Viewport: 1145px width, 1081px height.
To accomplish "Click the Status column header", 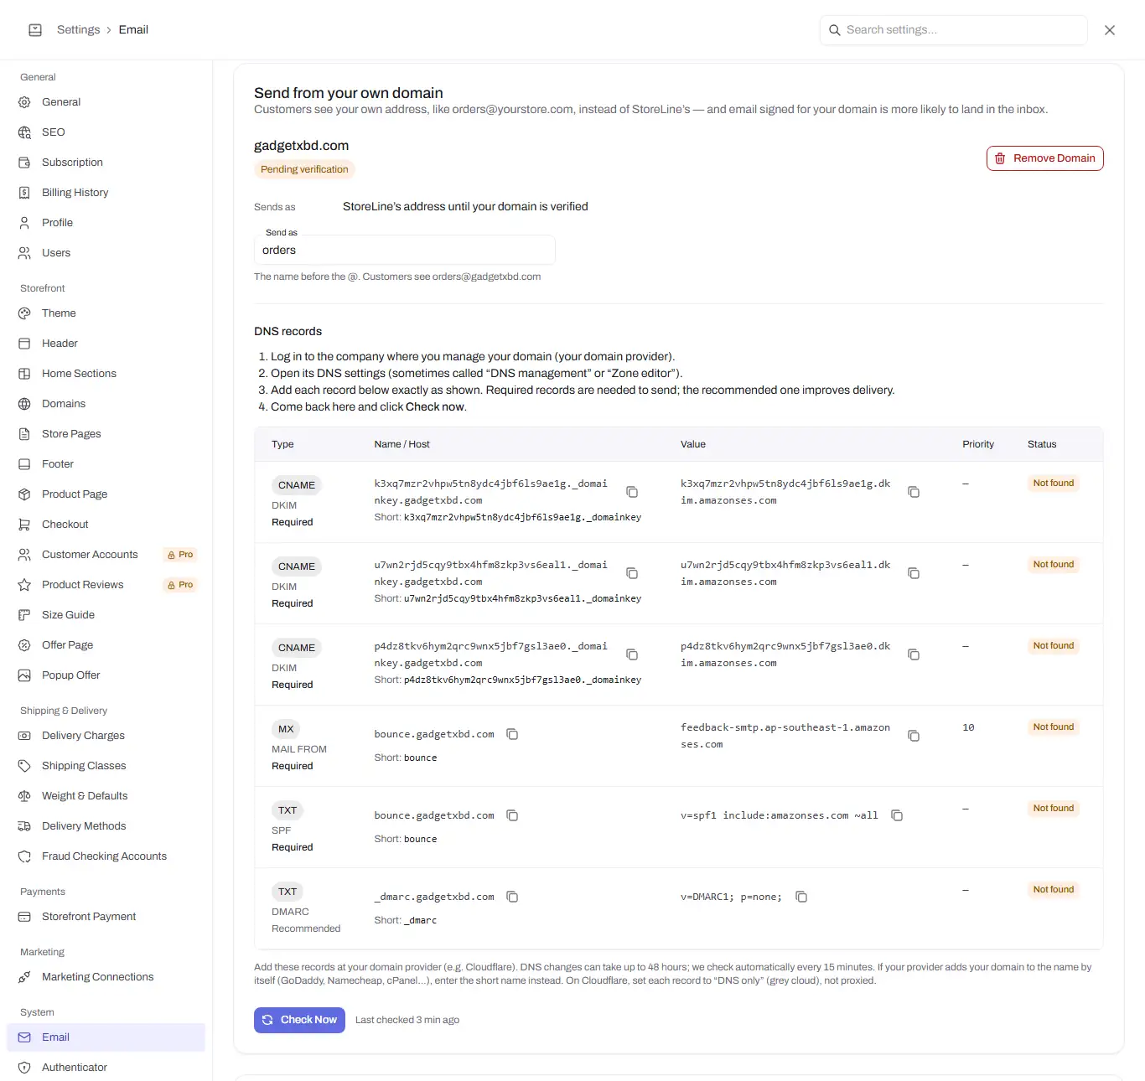I will 1042,445.
